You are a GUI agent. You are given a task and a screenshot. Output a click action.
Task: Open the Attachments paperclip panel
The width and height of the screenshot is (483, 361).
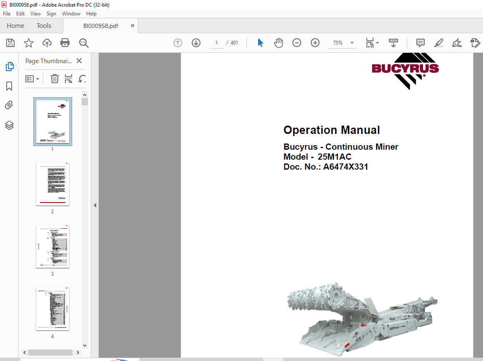coord(9,105)
